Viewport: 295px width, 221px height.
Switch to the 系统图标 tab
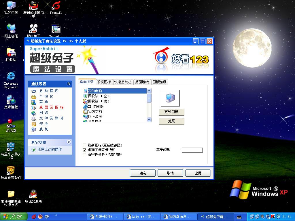[104, 82]
